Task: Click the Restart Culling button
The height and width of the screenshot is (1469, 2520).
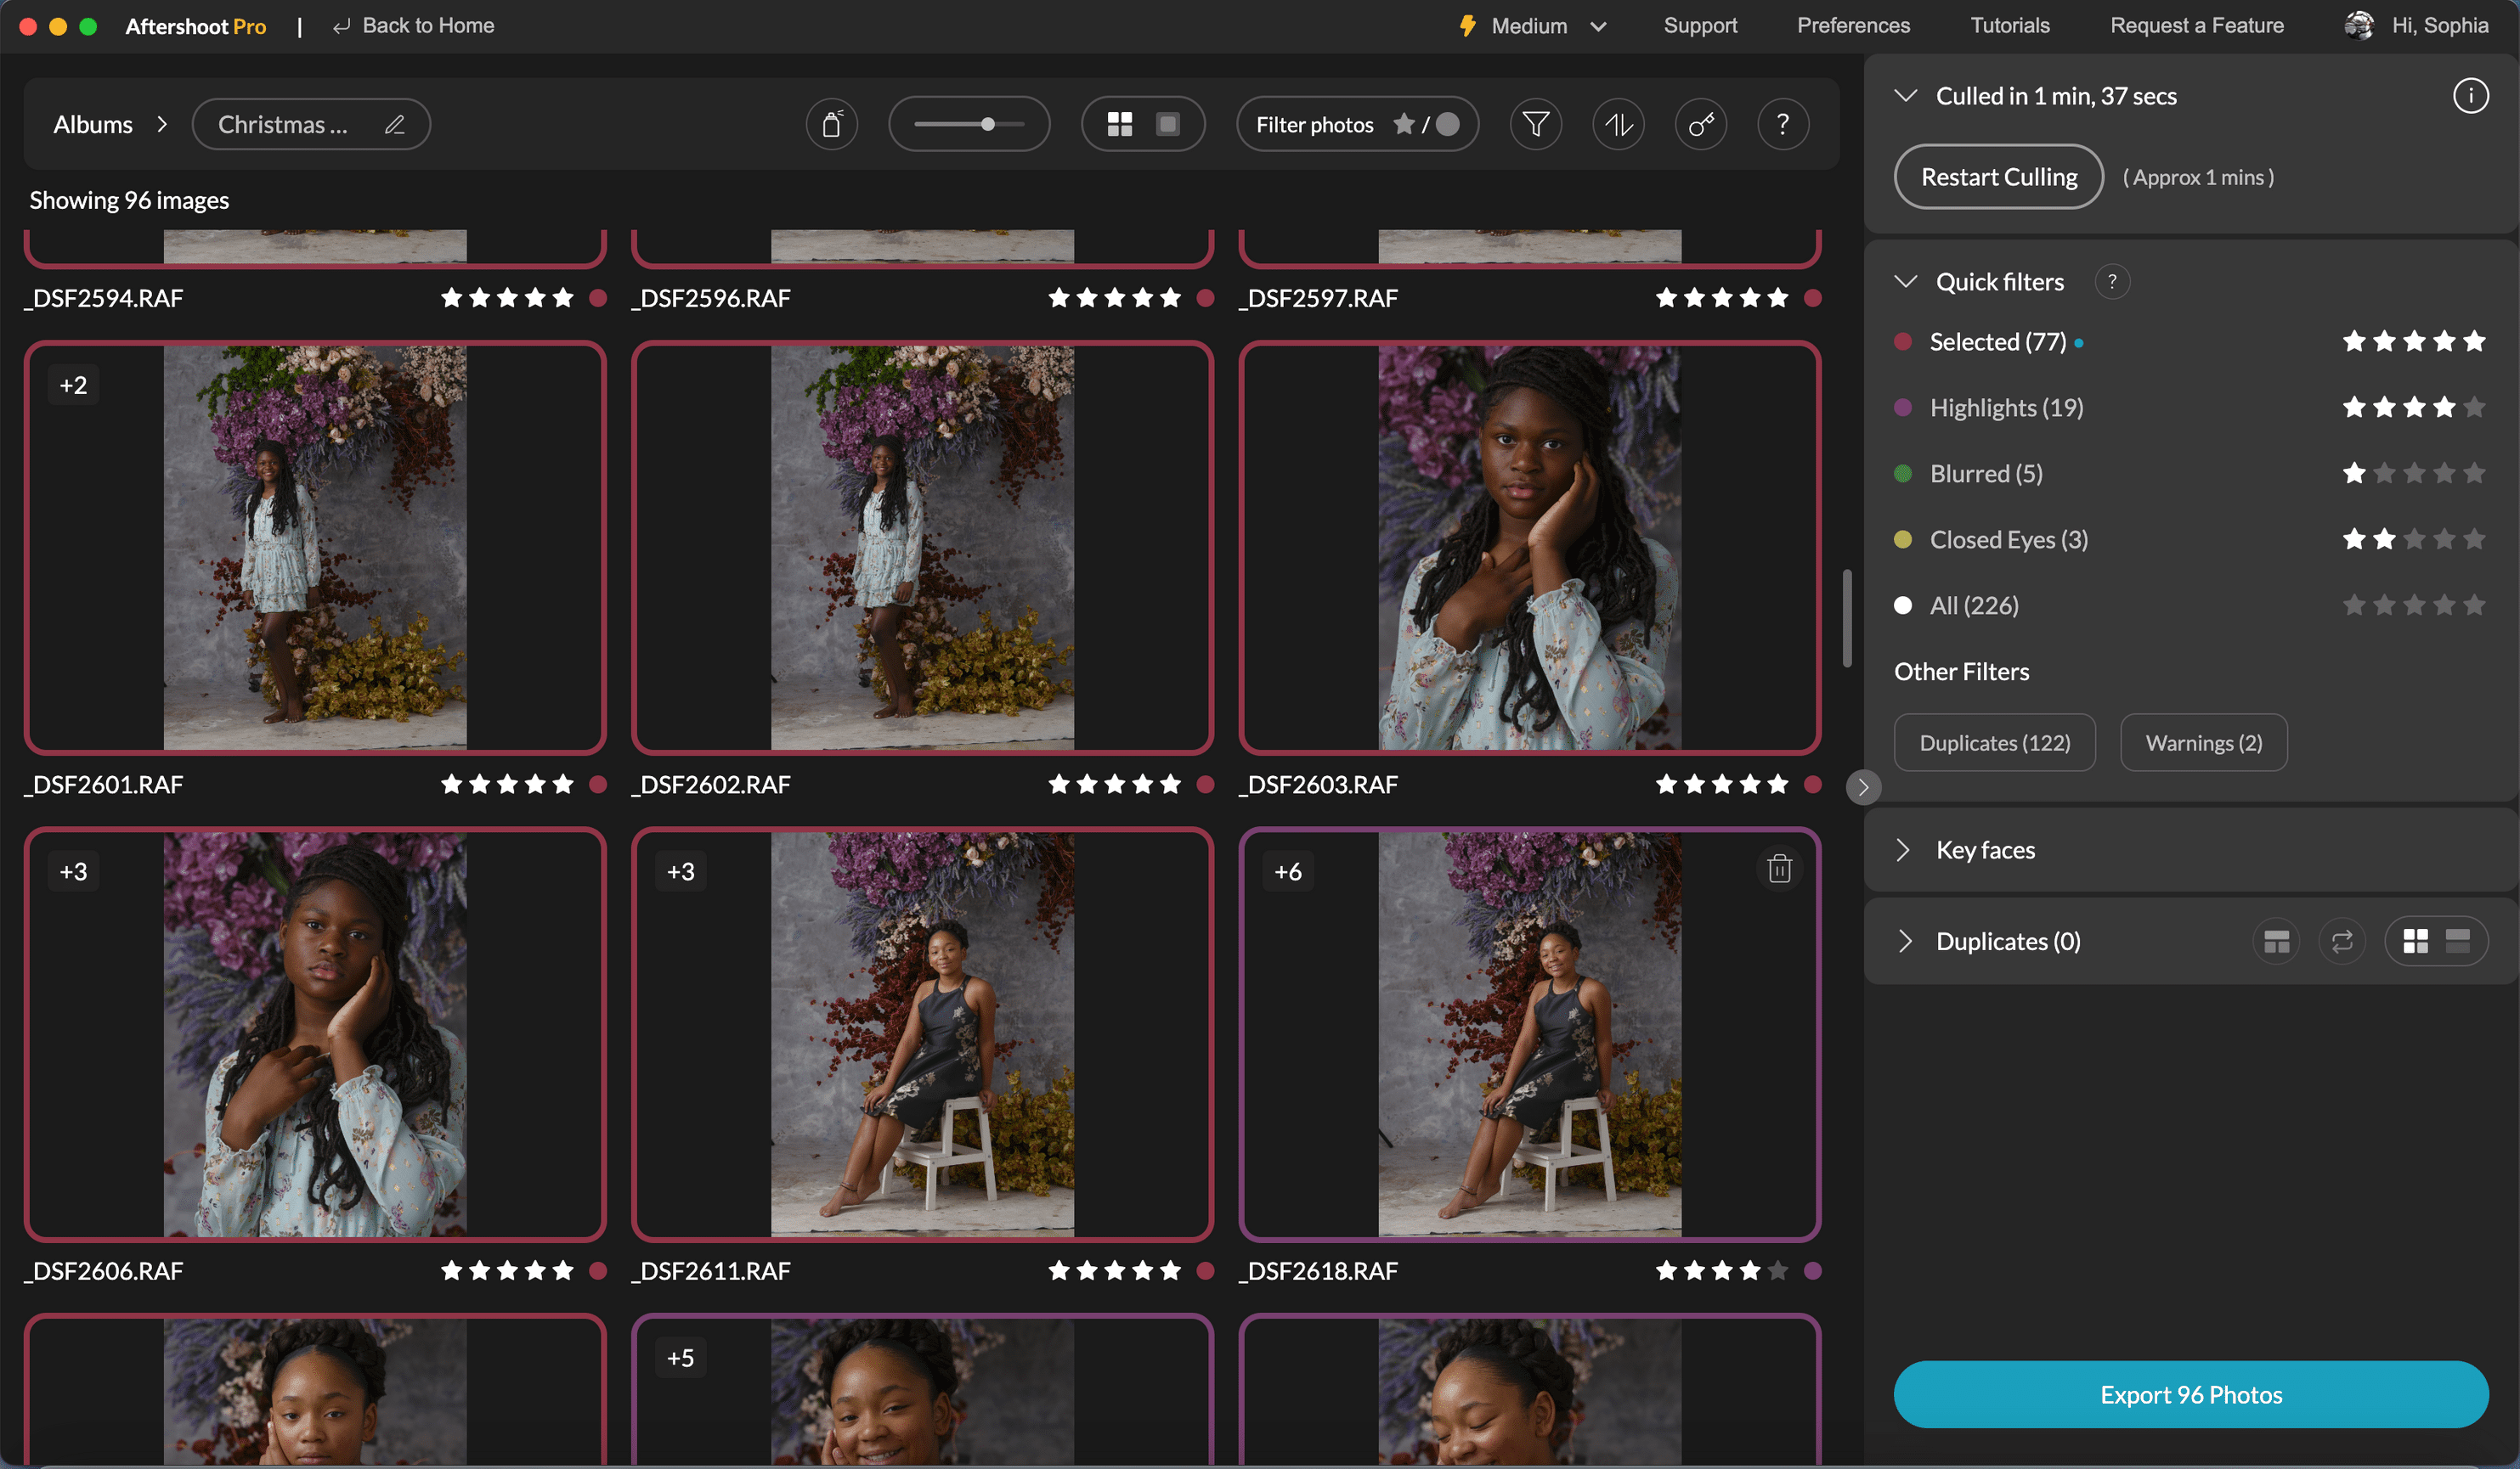Action: [x=1997, y=176]
